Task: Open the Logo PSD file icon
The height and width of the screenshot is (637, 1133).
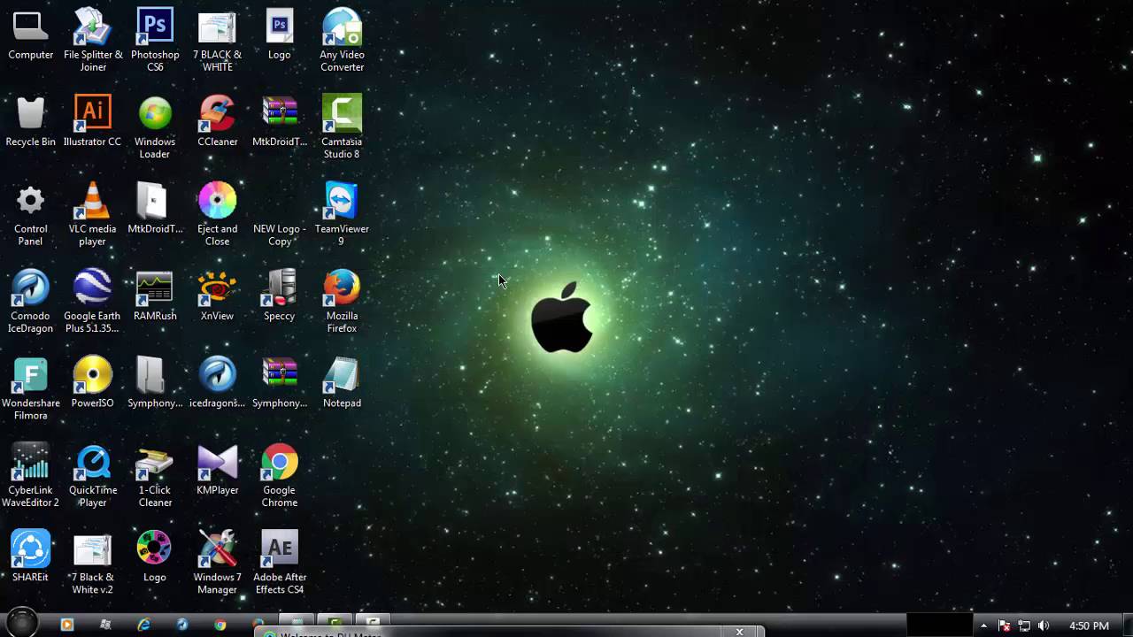Action: point(280,35)
